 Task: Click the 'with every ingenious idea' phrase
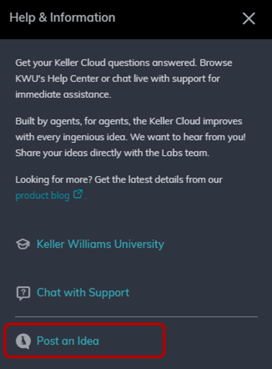72,137
